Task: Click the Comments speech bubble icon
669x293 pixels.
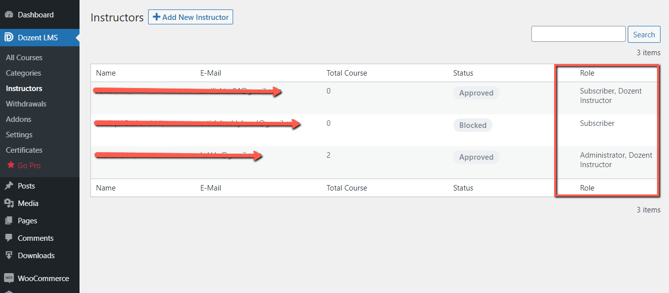Action: [x=9, y=238]
